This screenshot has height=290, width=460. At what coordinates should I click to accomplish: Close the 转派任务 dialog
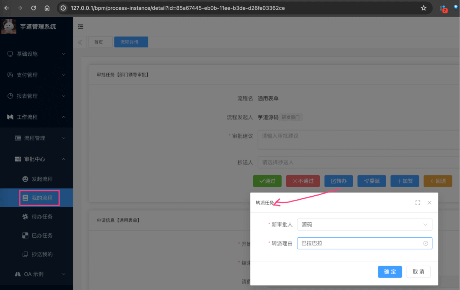point(430,203)
